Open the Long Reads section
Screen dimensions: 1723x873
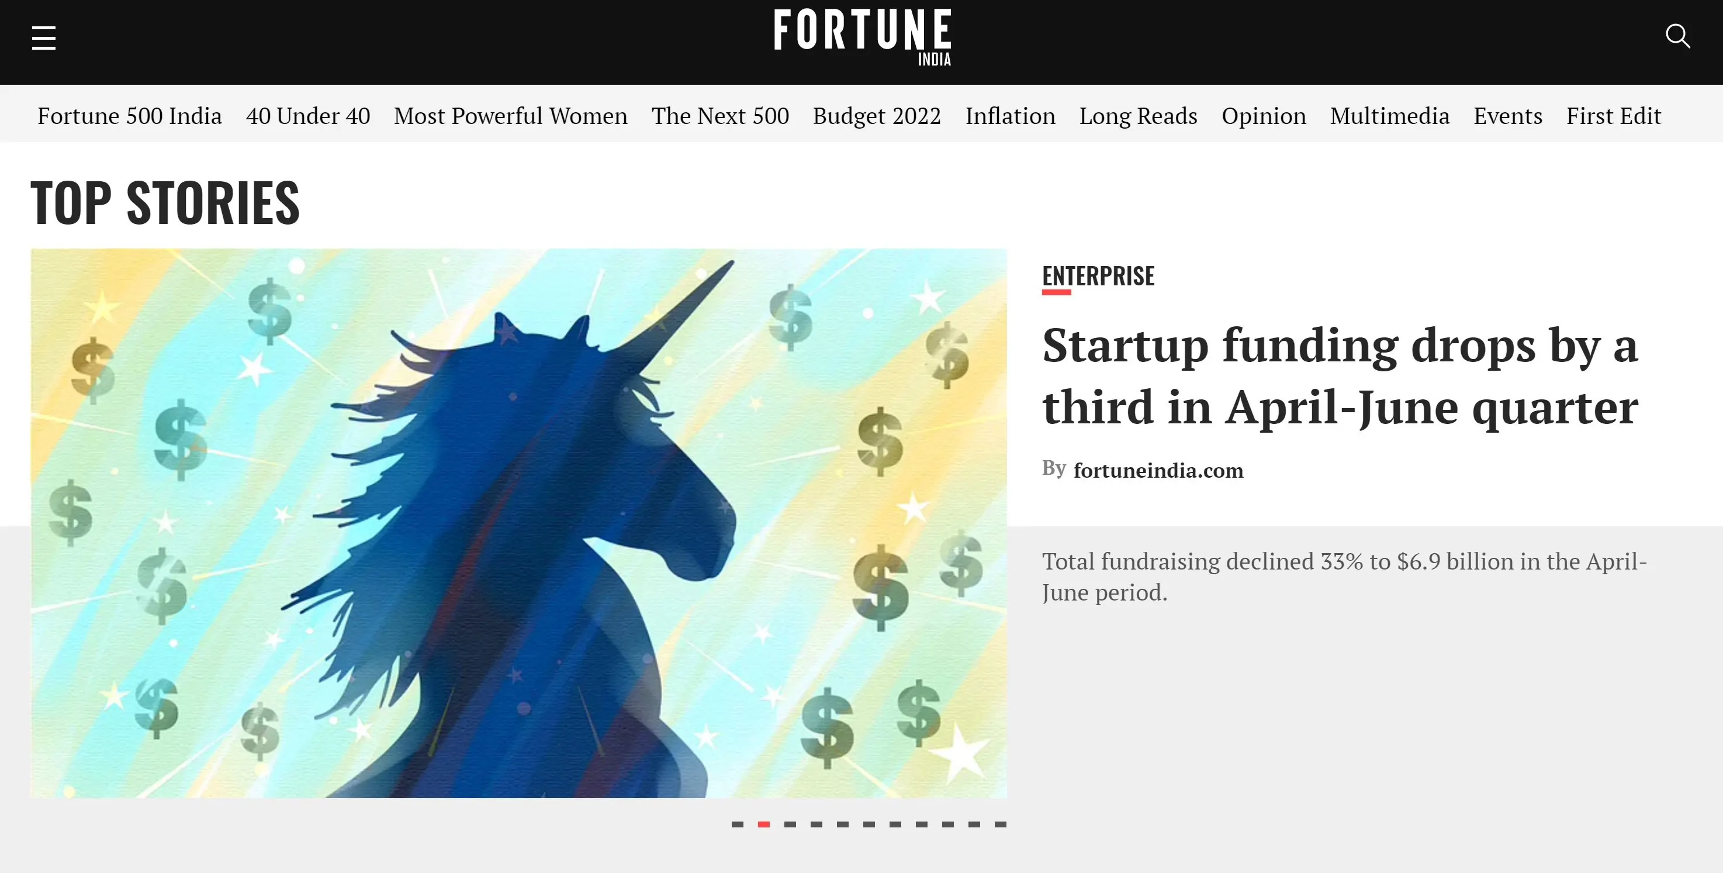(1138, 116)
